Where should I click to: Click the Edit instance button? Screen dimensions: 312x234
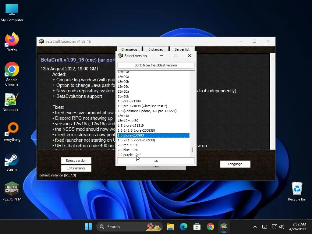click(76, 168)
